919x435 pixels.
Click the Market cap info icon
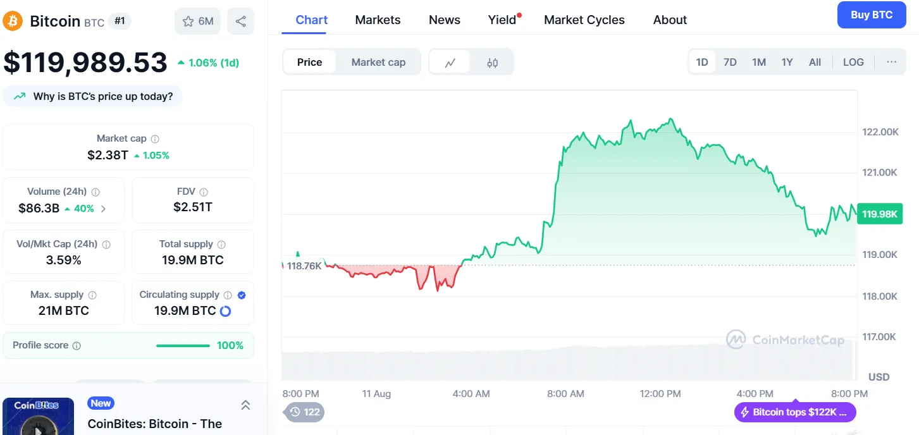(x=155, y=139)
